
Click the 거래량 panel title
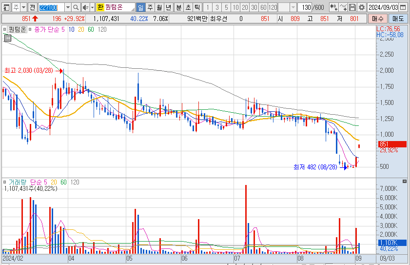tap(18, 182)
